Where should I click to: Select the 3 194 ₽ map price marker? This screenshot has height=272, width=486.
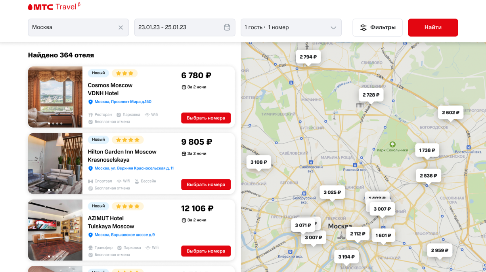coord(346,257)
